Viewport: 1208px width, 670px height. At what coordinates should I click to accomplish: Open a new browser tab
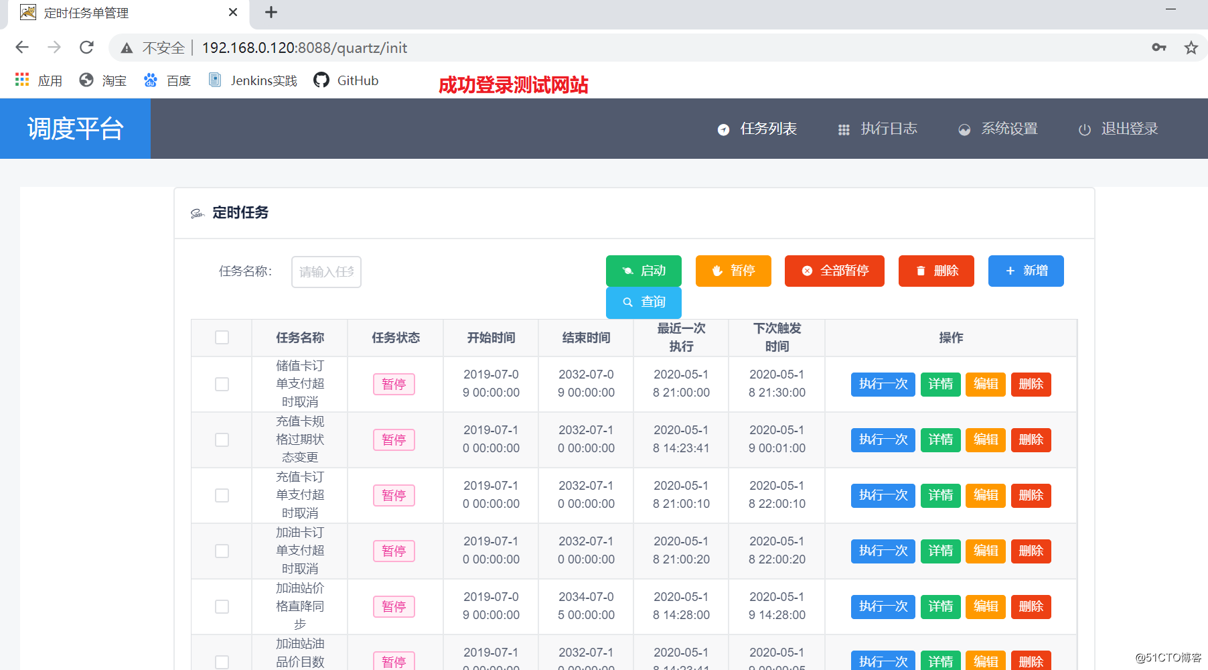pyautogui.click(x=271, y=13)
